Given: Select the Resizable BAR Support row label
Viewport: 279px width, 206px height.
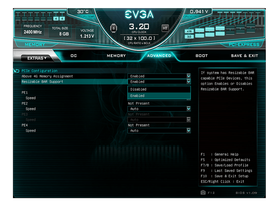Looking at the screenshot, I should (42, 82).
